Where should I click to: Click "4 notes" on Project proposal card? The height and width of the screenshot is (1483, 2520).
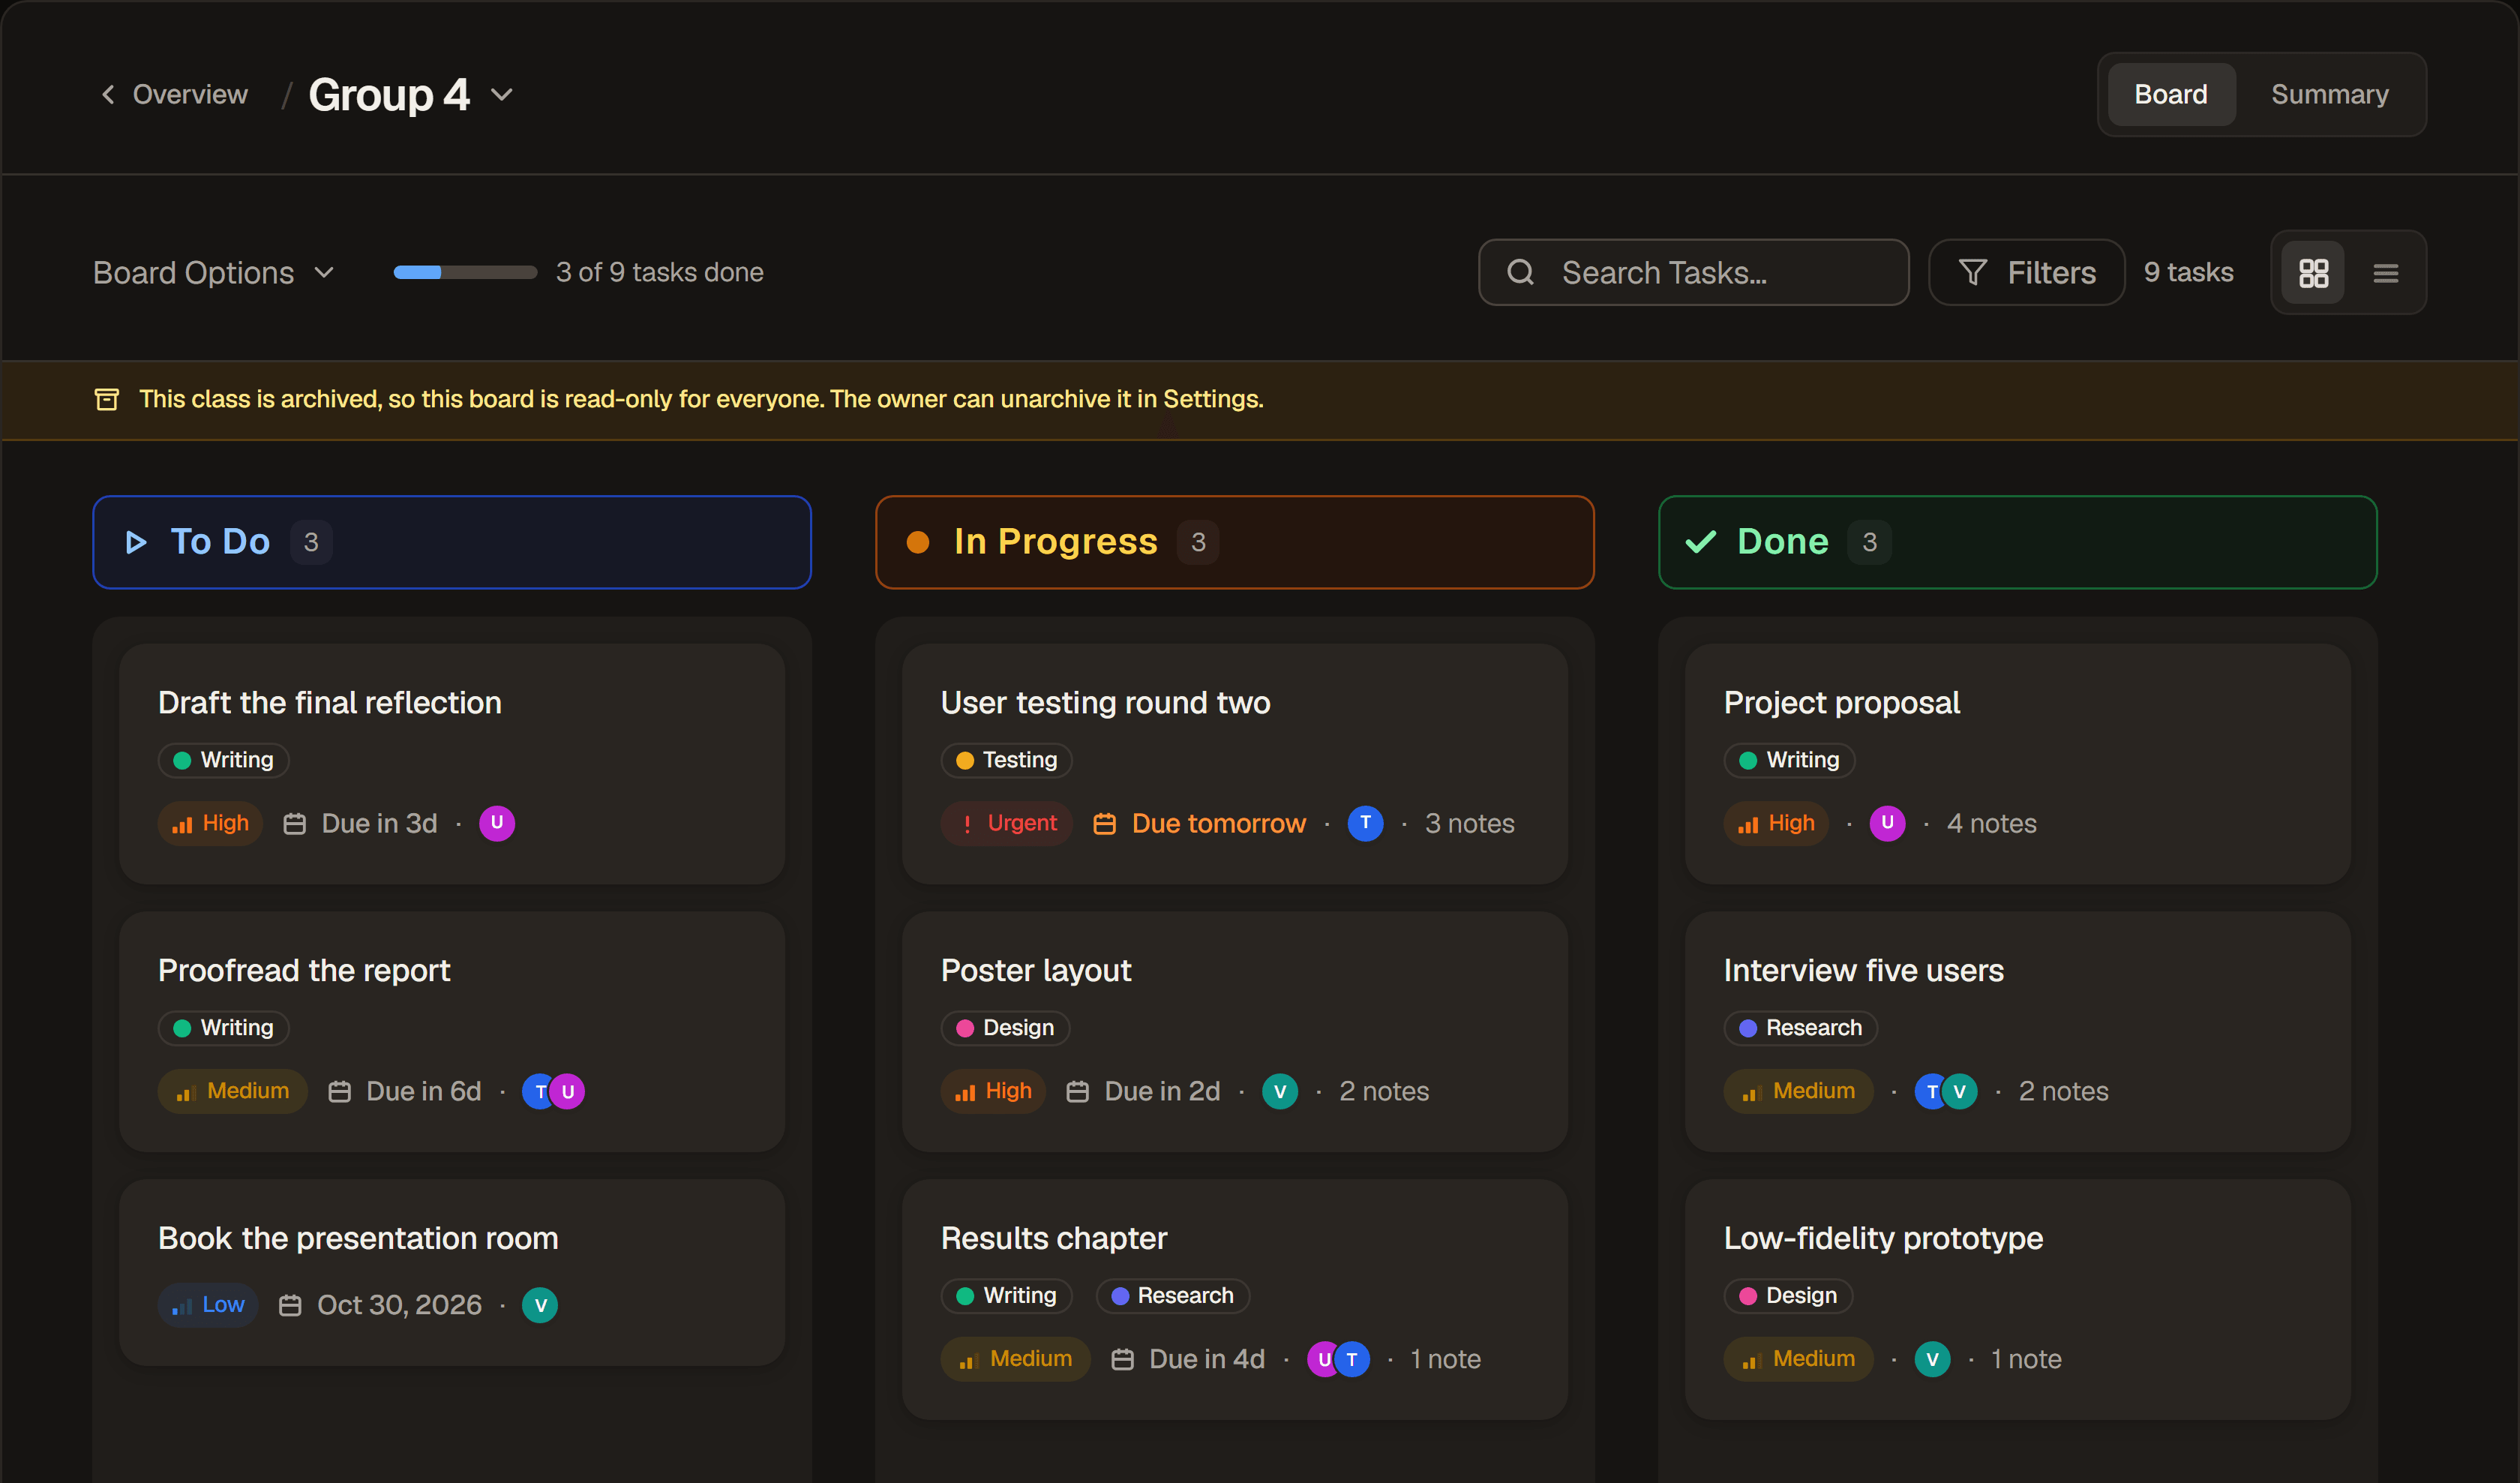pos(1991,824)
